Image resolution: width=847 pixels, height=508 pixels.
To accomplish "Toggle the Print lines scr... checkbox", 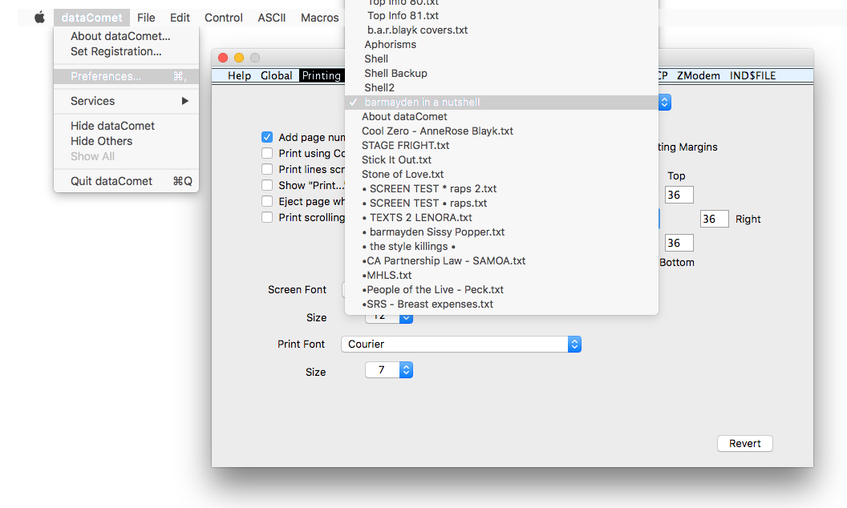I will point(267,170).
